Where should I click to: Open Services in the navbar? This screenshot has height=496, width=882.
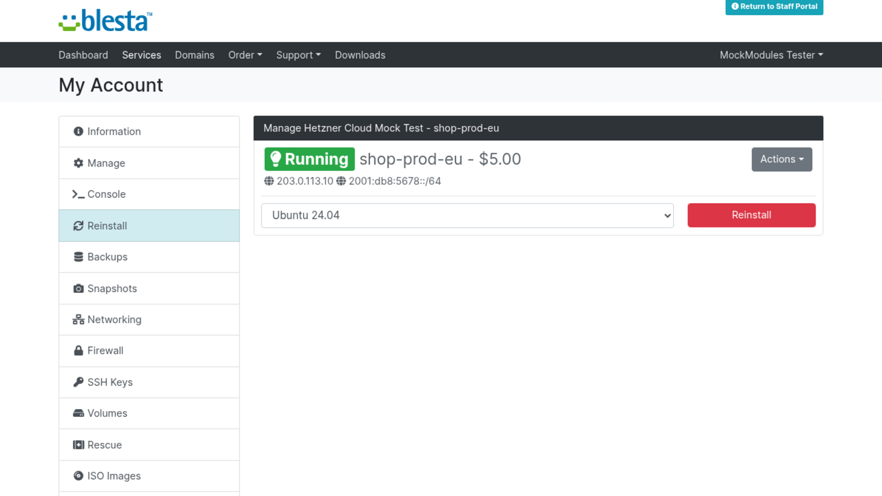point(141,55)
